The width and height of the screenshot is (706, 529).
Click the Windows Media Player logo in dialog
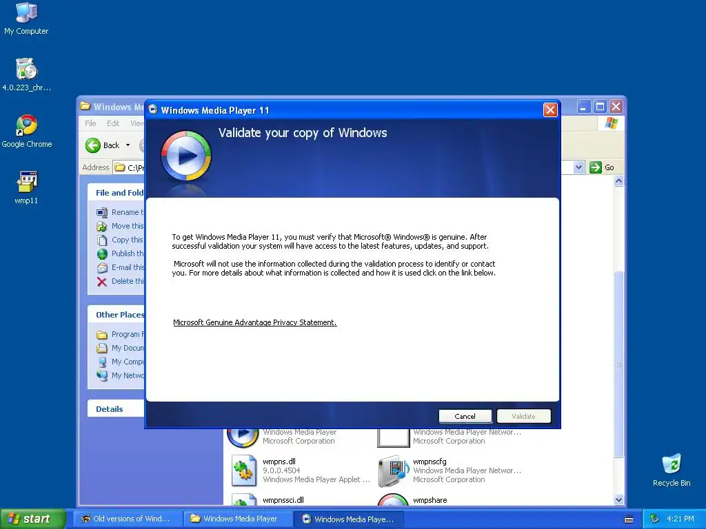[x=186, y=155]
